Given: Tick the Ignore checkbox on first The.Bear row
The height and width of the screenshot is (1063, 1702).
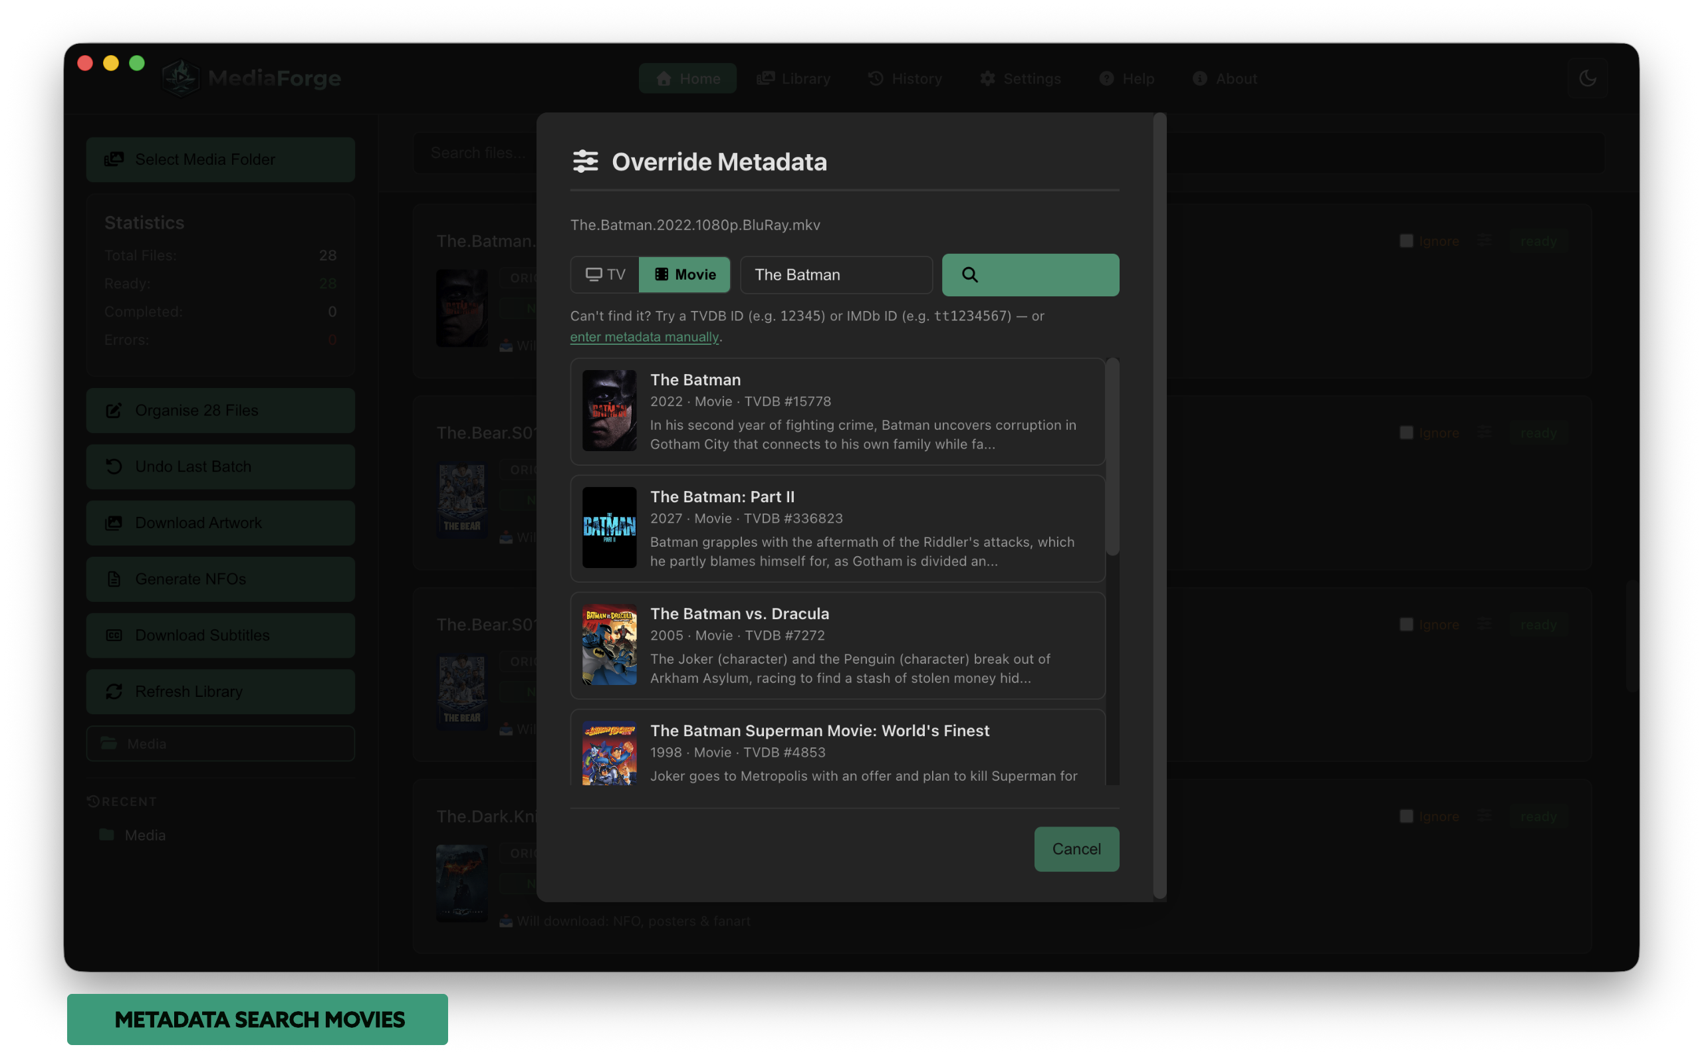Looking at the screenshot, I should pos(1406,433).
